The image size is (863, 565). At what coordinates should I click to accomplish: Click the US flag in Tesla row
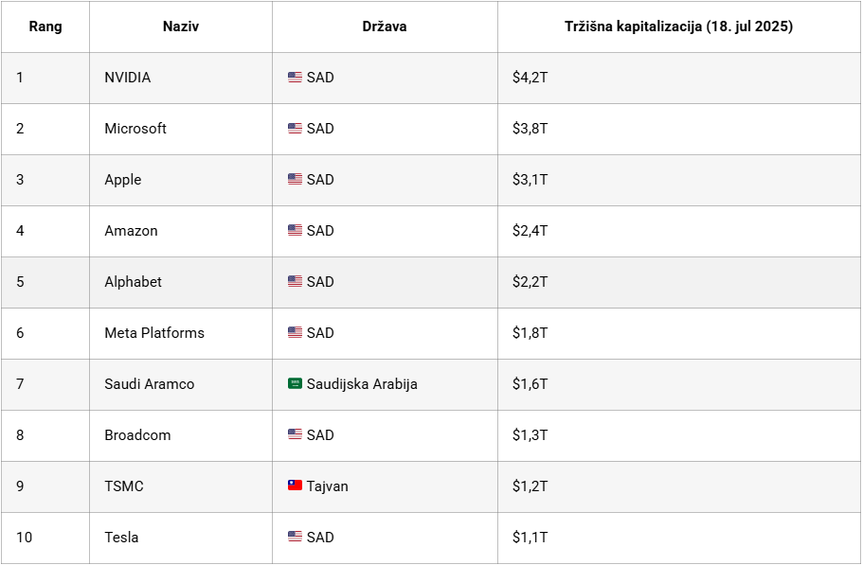coord(295,538)
